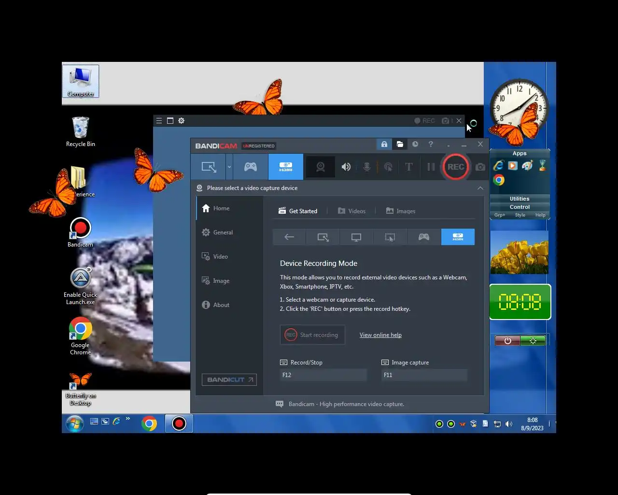Viewport: 618px width, 495px height.
Task: Expand the Utilities group in the gadget
Action: 520,199
